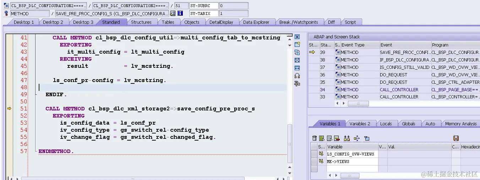
Task: Collapse the IF block with the ENDIF fold marker
Action: tap(37, 94)
